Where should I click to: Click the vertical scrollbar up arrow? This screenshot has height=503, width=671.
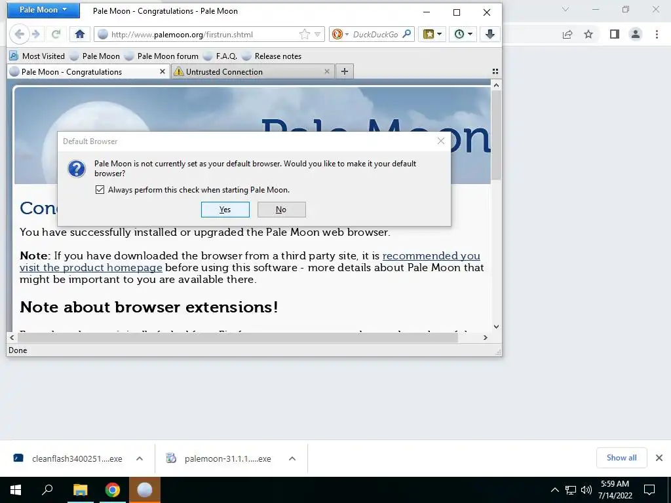click(x=496, y=85)
